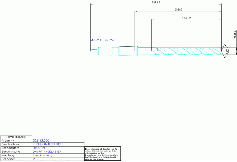Select the (166) reference dimension

(178, 10)
